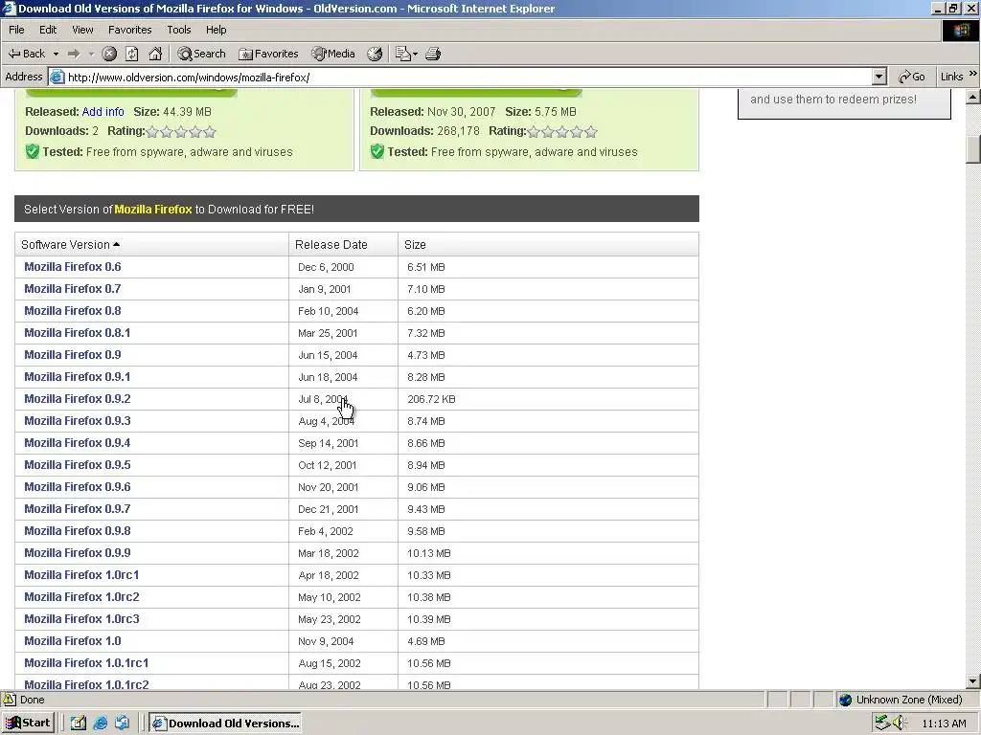Open the Mozilla Firefox 1.0 link

coord(73,640)
